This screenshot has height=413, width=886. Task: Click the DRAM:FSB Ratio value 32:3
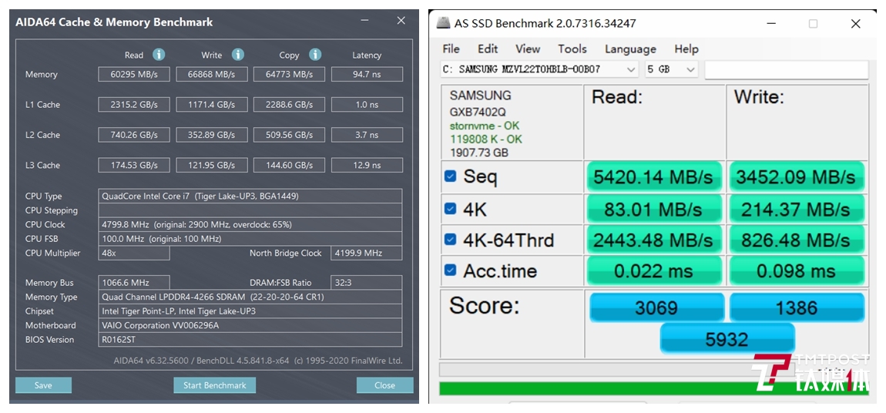click(x=367, y=283)
